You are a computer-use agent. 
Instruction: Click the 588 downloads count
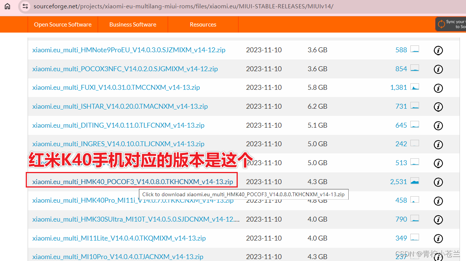tap(401, 50)
